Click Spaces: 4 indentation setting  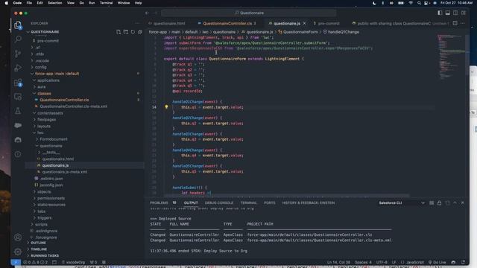click(x=363, y=262)
